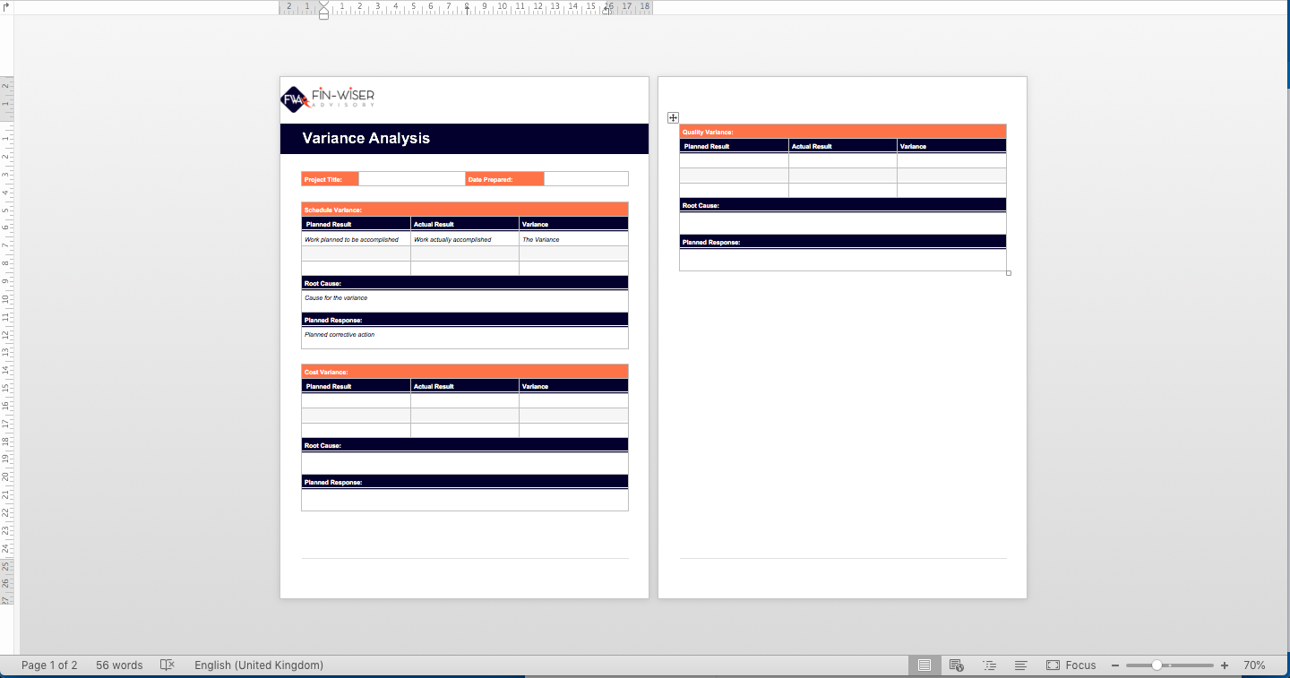Click Root Cause: row under Quality Variance

tap(843, 205)
